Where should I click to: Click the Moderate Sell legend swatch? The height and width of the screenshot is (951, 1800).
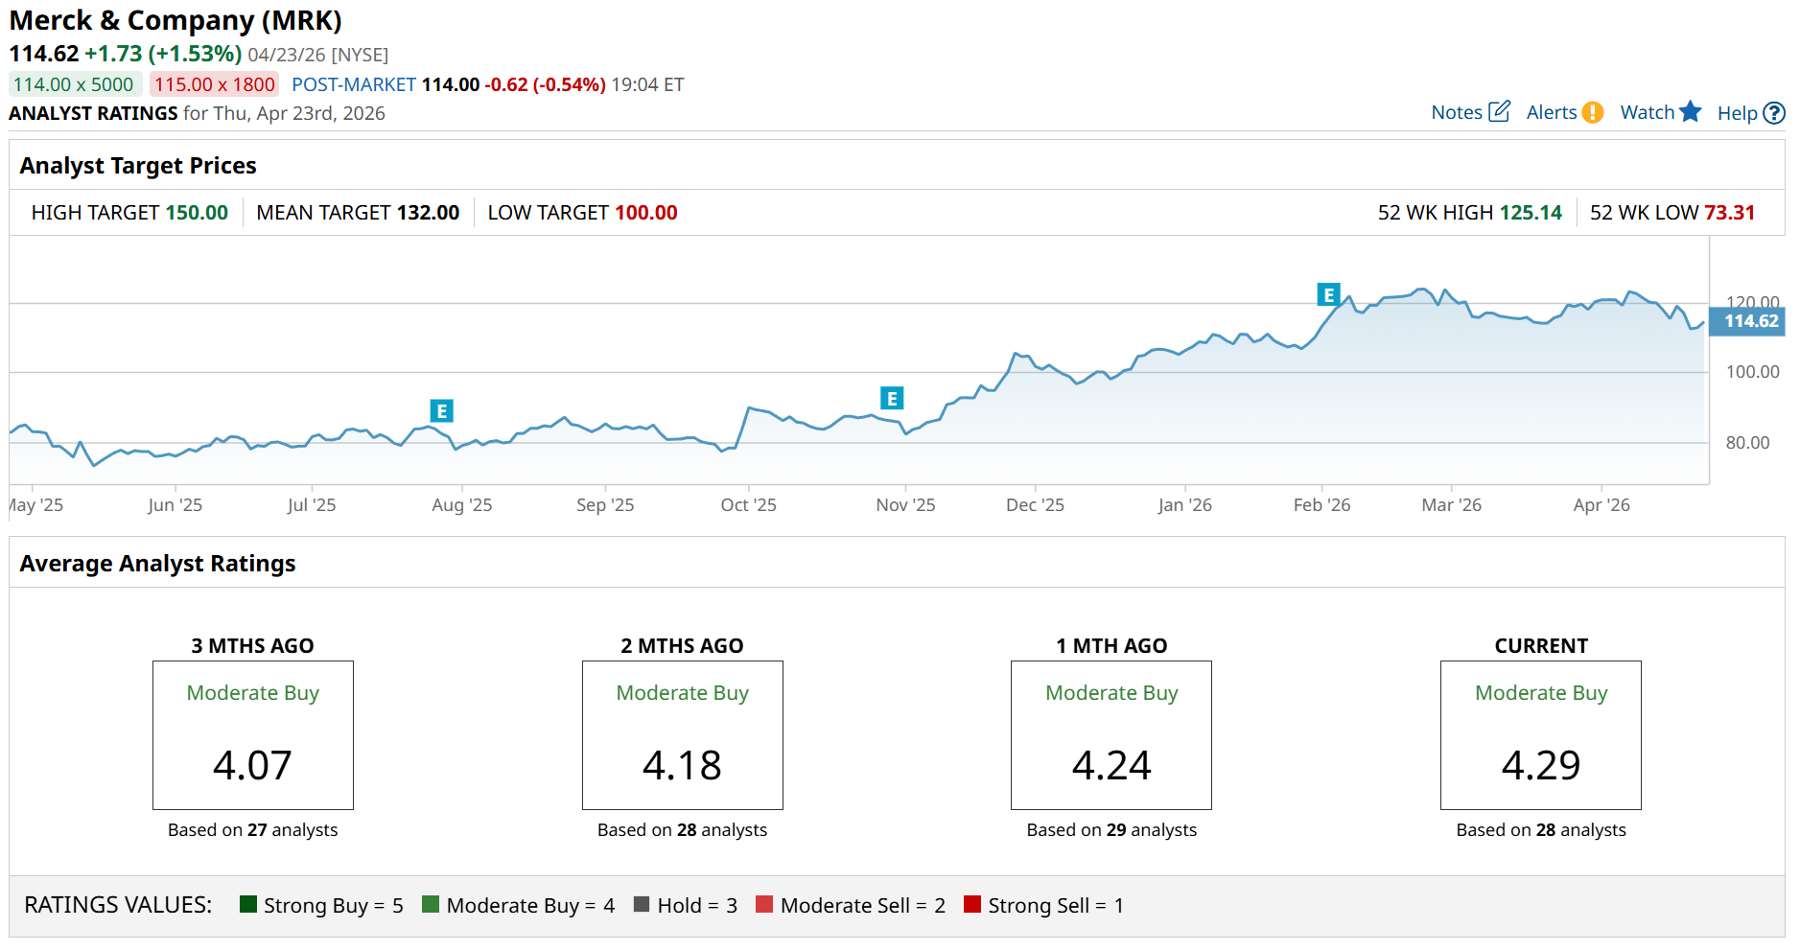tap(764, 904)
